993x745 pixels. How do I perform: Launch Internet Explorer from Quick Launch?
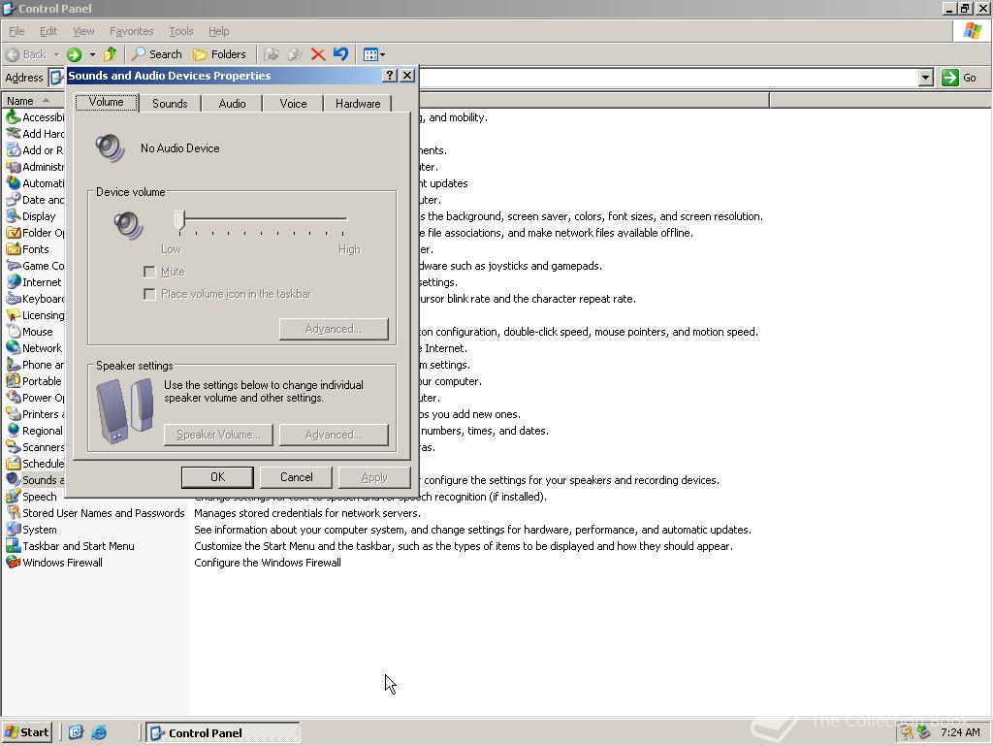(99, 733)
